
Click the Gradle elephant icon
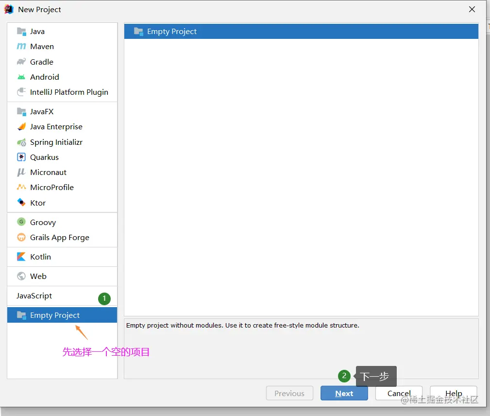click(x=21, y=62)
